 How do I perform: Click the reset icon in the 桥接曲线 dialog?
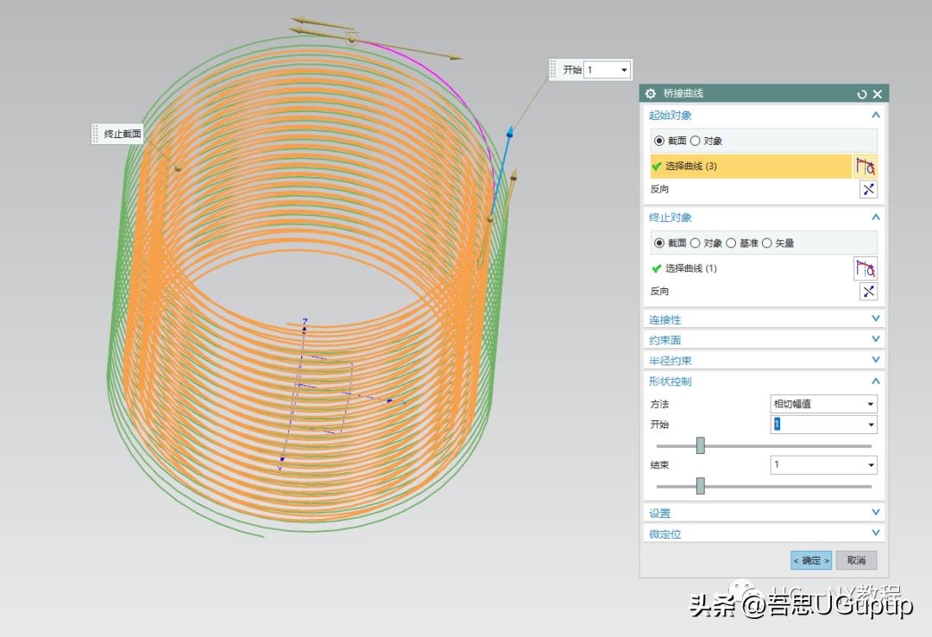pos(861,93)
